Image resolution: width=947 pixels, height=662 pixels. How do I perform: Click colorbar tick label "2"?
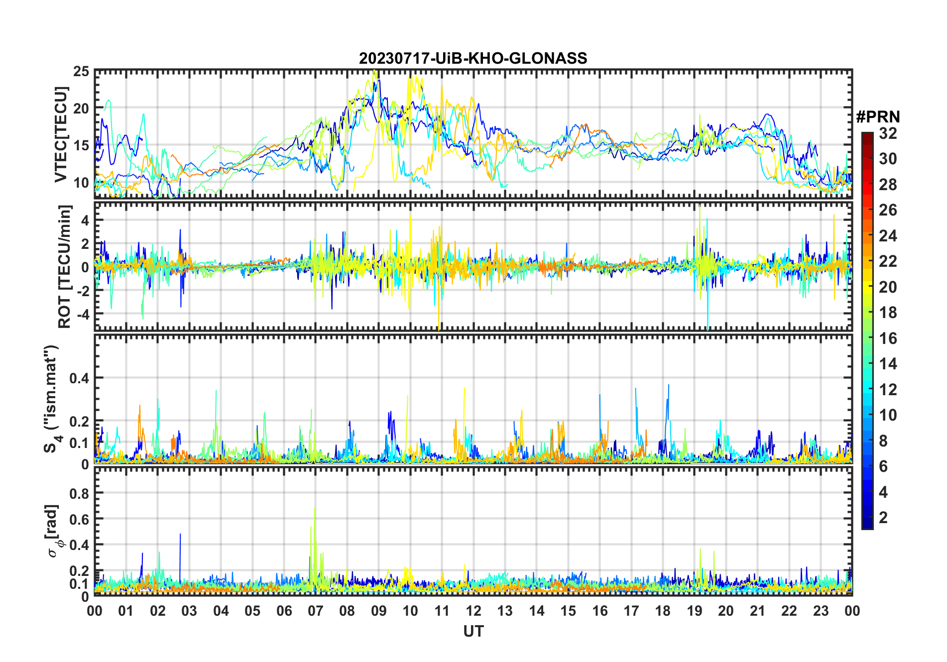tap(883, 518)
